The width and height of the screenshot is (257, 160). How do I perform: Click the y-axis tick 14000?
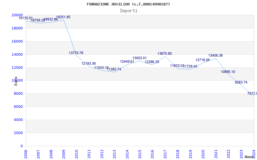click(x=17, y=54)
